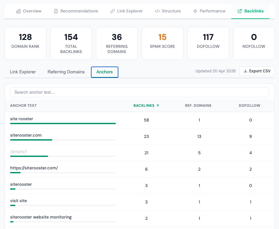279x229 pixels.
Task: Click the ref. domains value 5
Action: pyautogui.click(x=199, y=153)
